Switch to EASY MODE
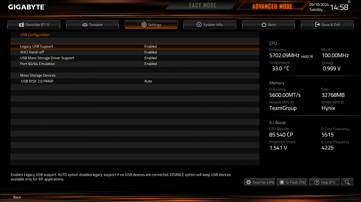The width and height of the screenshot is (361, 202). (x=203, y=5)
